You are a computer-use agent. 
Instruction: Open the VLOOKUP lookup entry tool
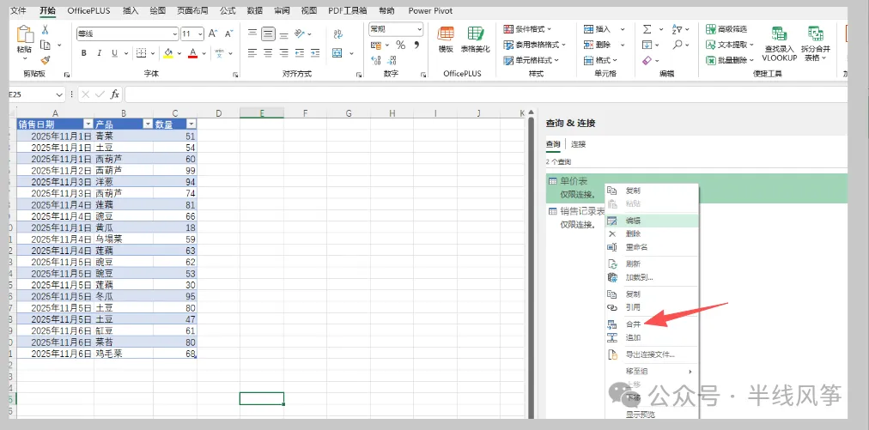pos(779,44)
